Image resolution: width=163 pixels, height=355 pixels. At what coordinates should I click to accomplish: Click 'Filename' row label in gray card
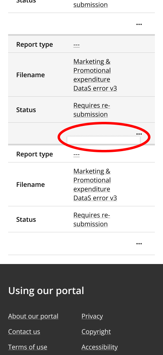[30, 75]
